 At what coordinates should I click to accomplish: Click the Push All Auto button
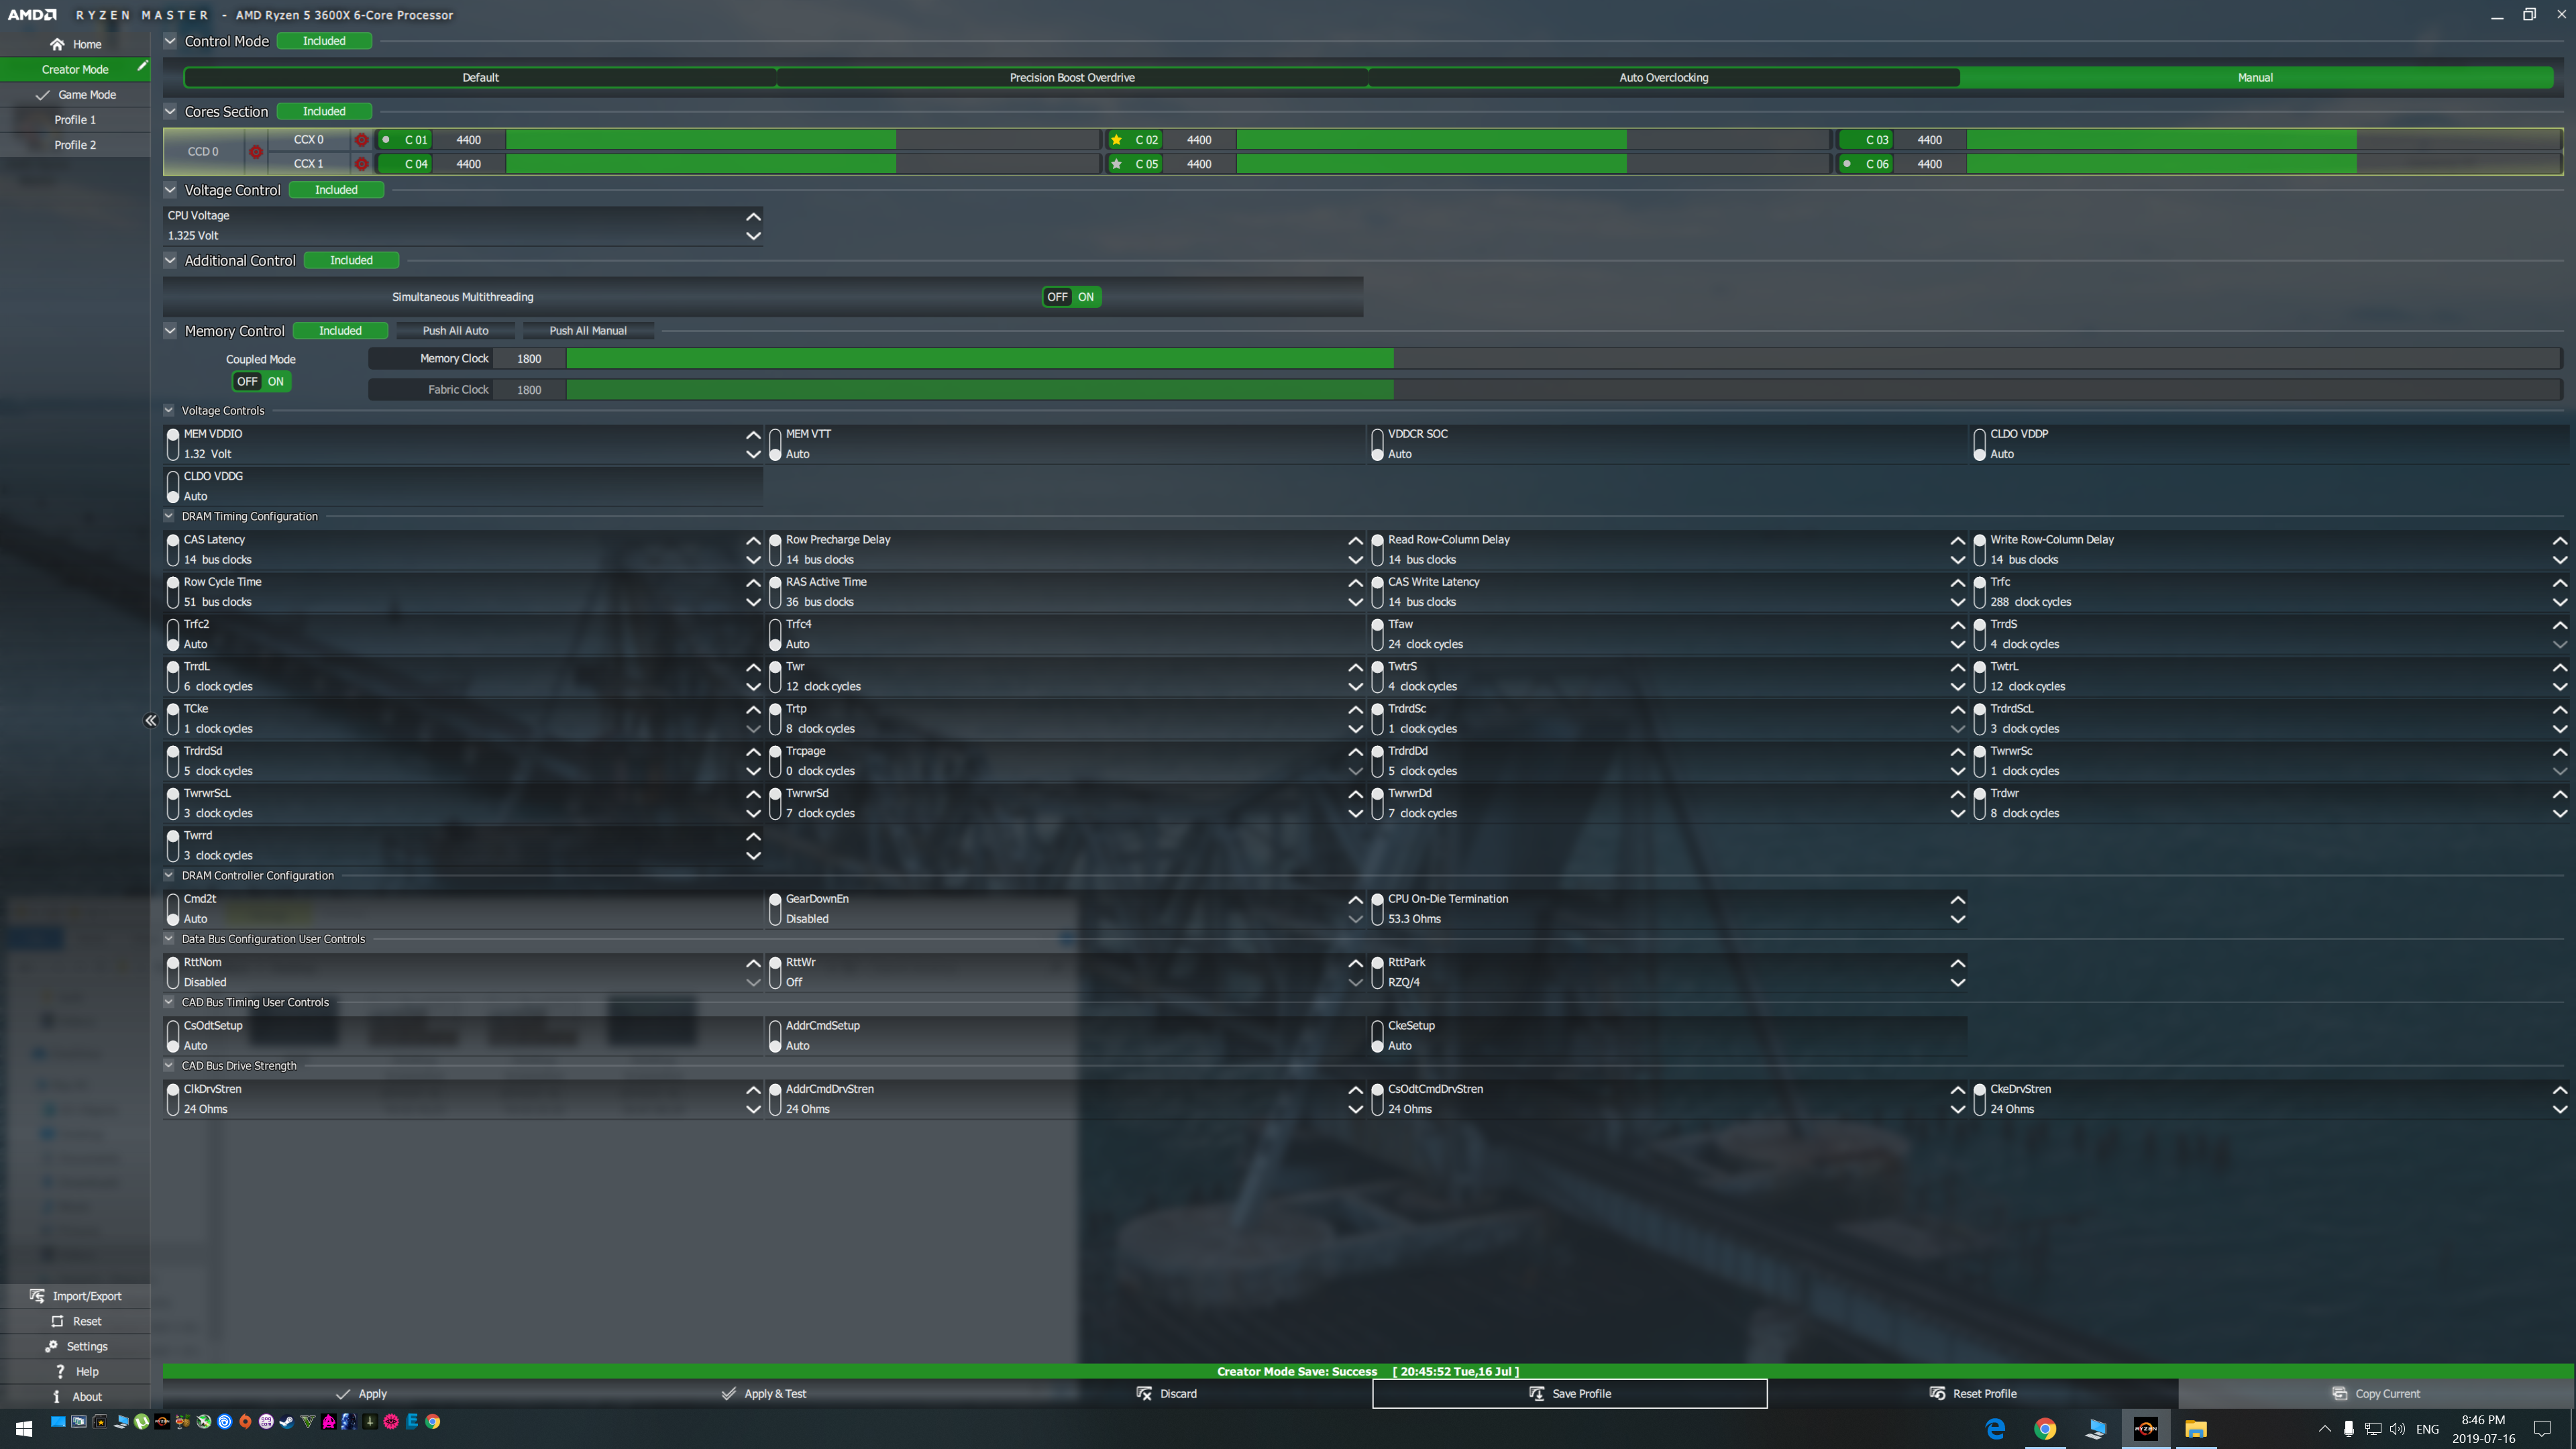[x=455, y=330]
